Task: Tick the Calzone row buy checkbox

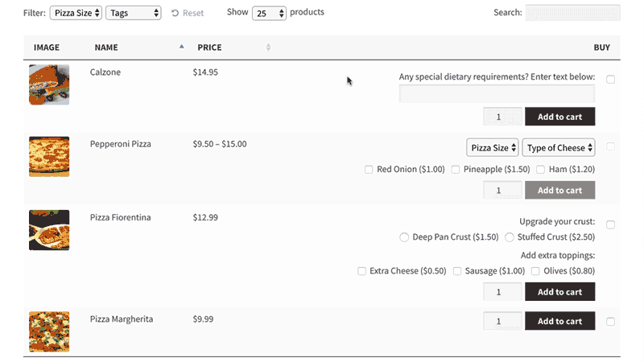Action: click(x=611, y=80)
